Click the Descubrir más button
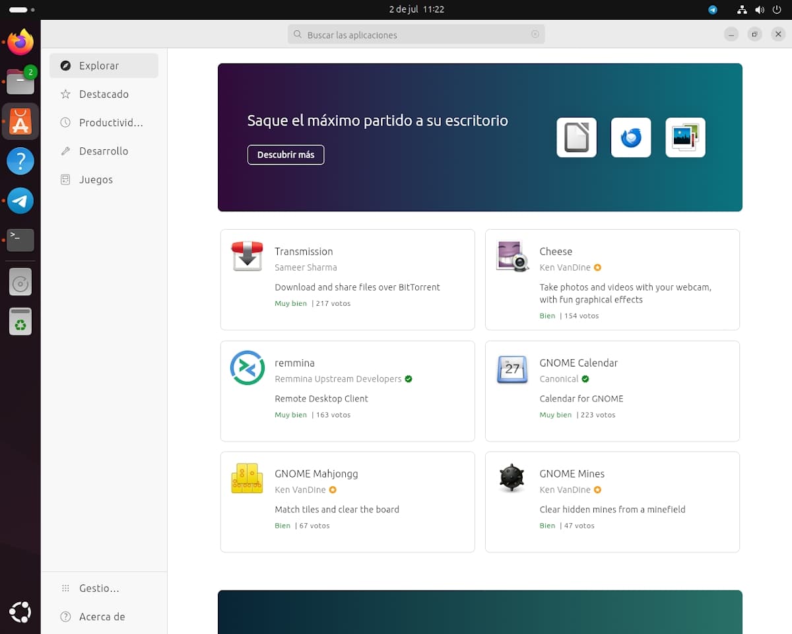792x634 pixels. (x=286, y=155)
